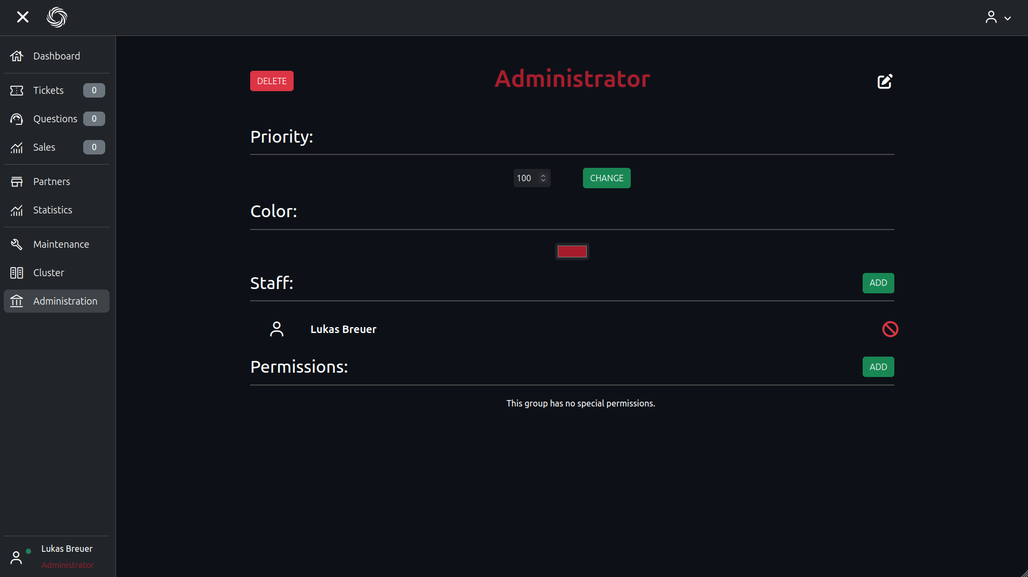The height and width of the screenshot is (577, 1028).
Task: Click the Maintenance wrench icon
Action: pyautogui.click(x=17, y=245)
